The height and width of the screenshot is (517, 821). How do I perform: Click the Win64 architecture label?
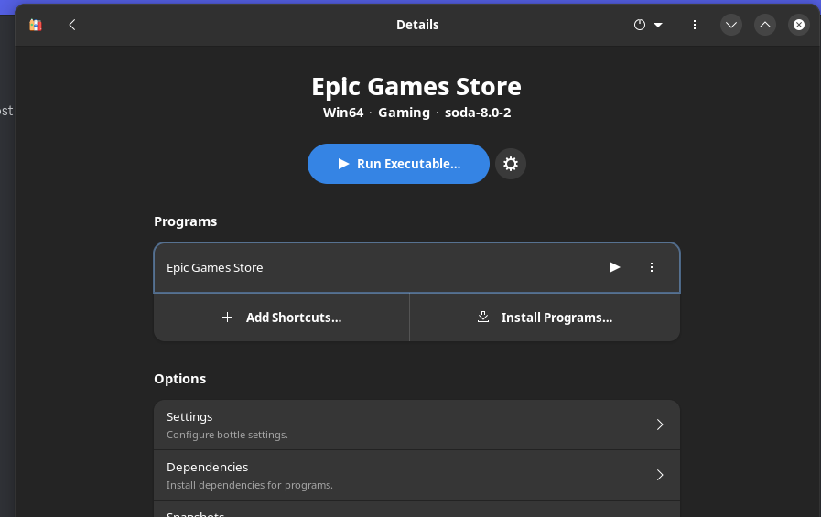343,113
